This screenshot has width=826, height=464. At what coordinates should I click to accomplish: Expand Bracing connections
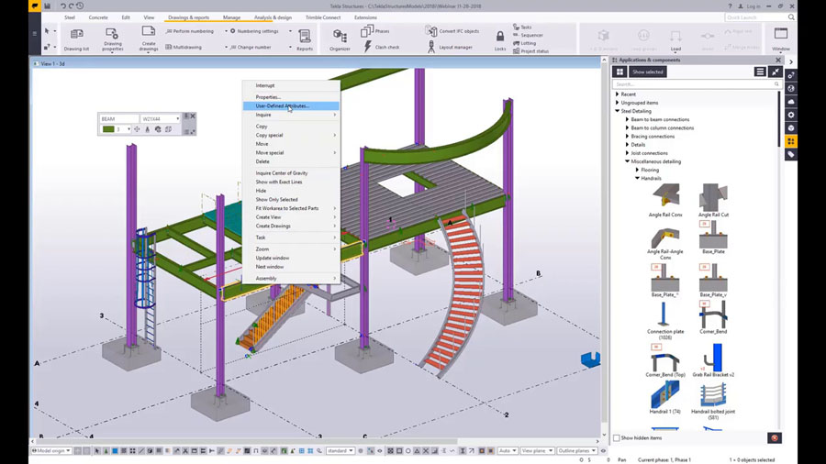click(628, 137)
